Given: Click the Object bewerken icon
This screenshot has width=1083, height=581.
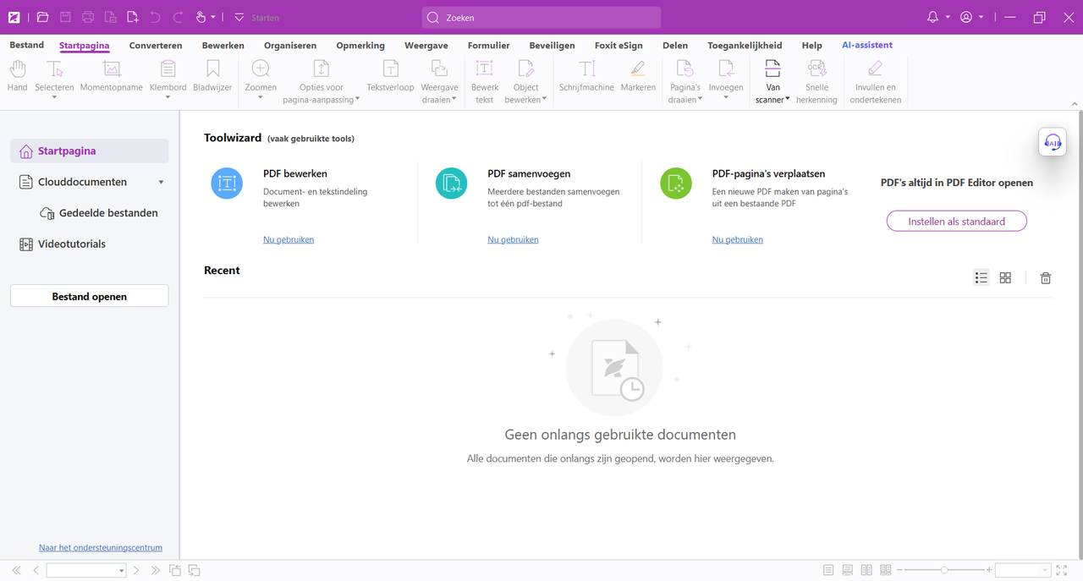Looking at the screenshot, I should (525, 69).
